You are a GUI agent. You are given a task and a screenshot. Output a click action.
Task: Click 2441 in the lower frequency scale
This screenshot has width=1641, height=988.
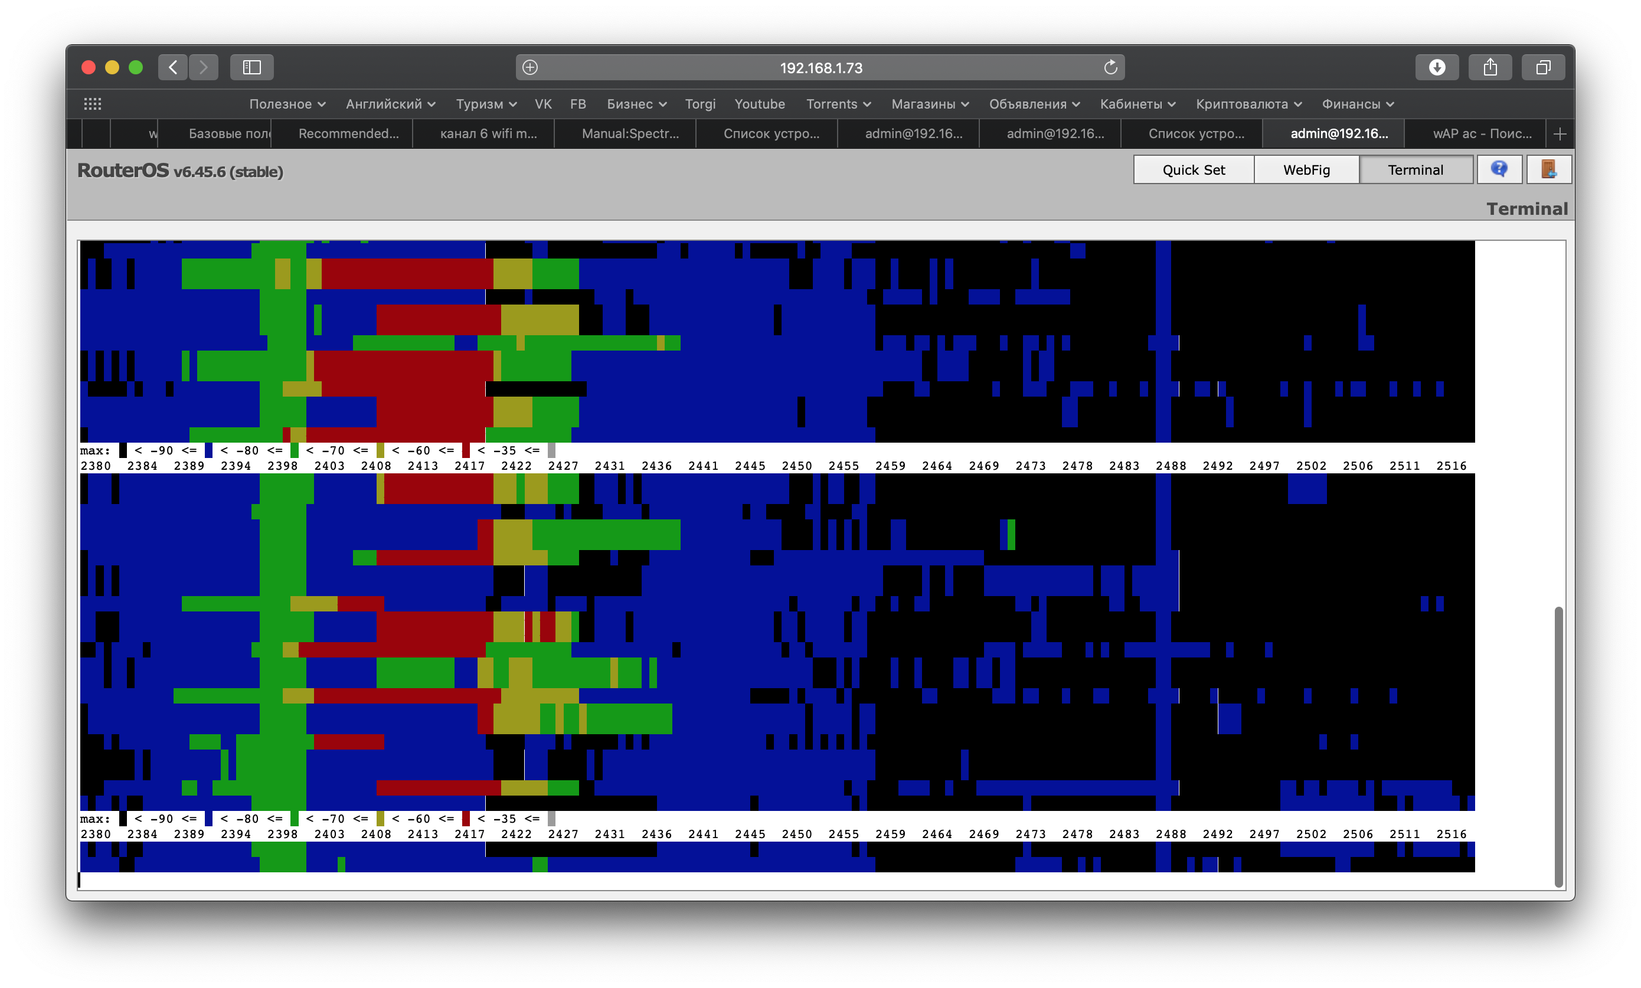click(x=703, y=834)
